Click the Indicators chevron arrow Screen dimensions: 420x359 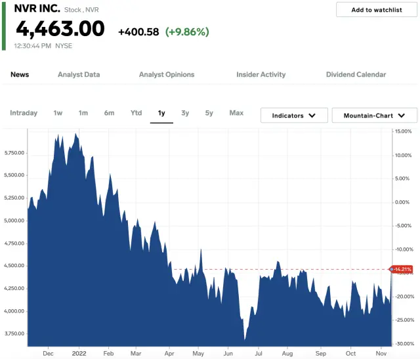click(313, 116)
